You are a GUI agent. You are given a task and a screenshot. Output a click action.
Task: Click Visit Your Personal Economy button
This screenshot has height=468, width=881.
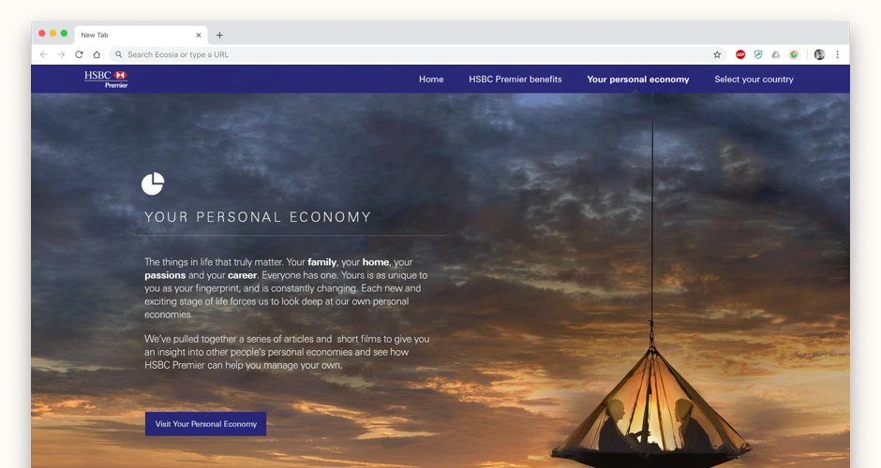[x=205, y=424]
